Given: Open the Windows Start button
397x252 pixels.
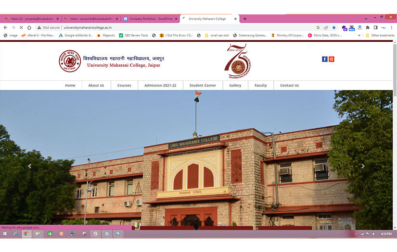Looking at the screenshot, I should (x=4, y=234).
